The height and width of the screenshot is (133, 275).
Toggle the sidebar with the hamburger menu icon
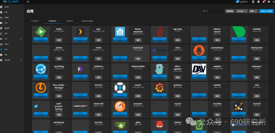[28, 2]
